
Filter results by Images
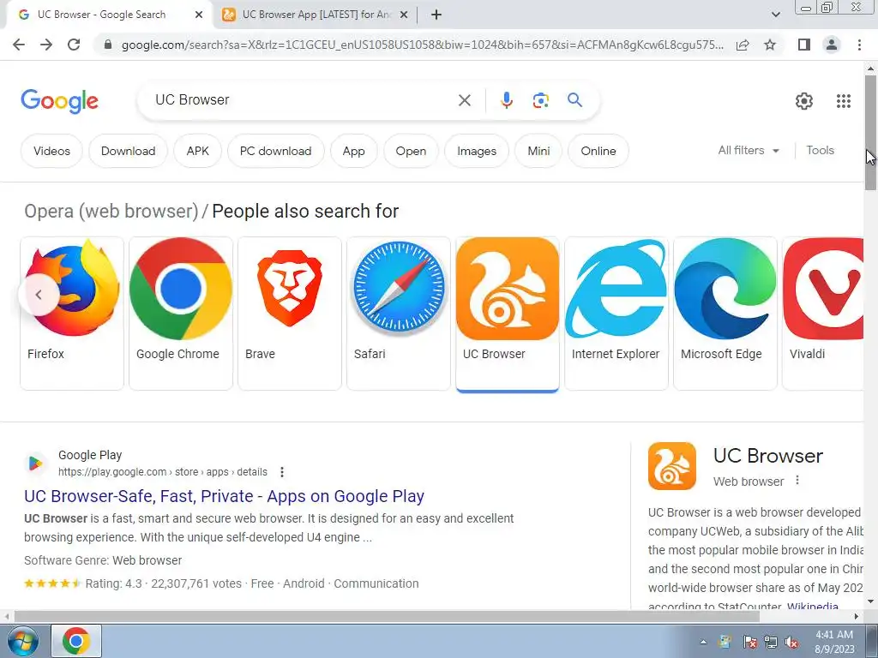point(477,151)
